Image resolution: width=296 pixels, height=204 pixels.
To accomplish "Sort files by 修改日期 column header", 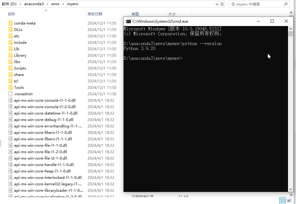I will click(95, 14).
